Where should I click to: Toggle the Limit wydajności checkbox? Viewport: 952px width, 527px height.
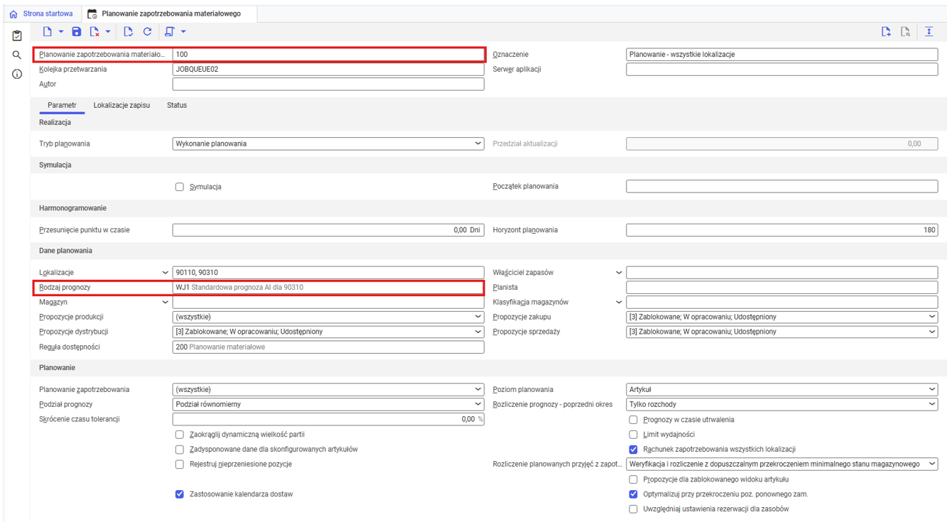tap(633, 434)
